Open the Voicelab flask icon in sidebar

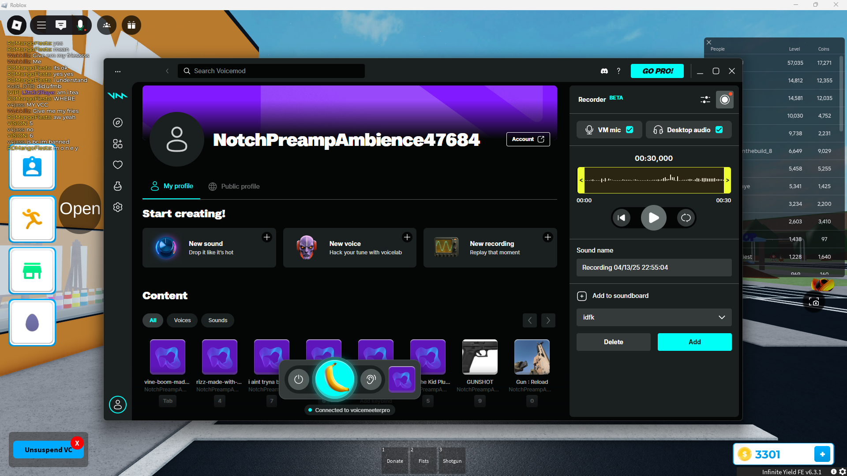[x=117, y=186]
